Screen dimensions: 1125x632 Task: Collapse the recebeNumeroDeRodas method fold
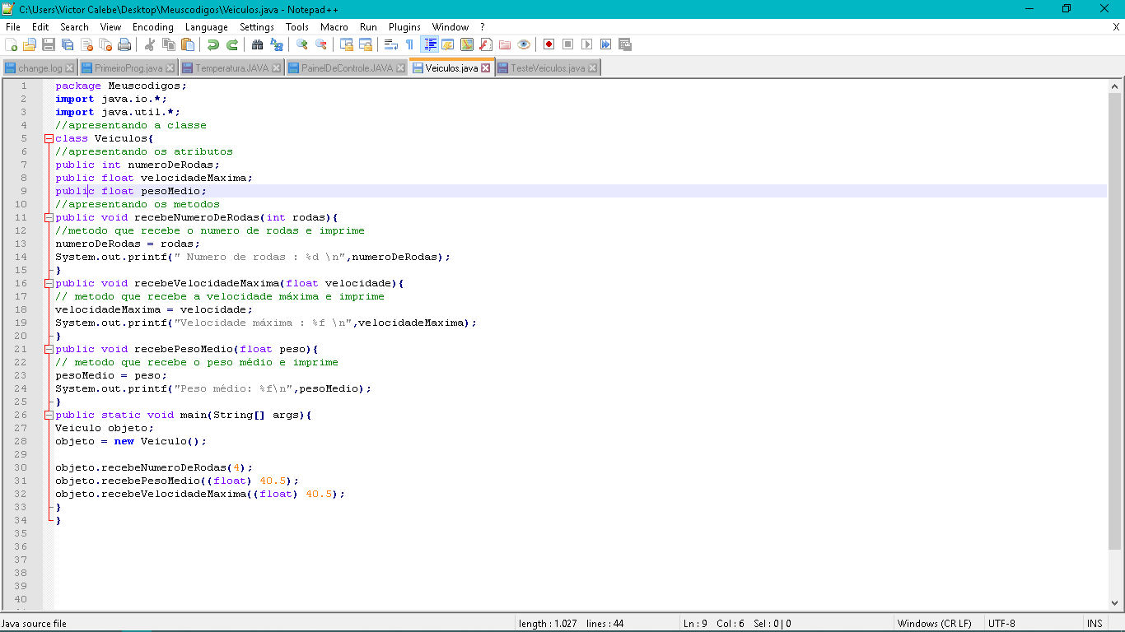[x=49, y=218]
